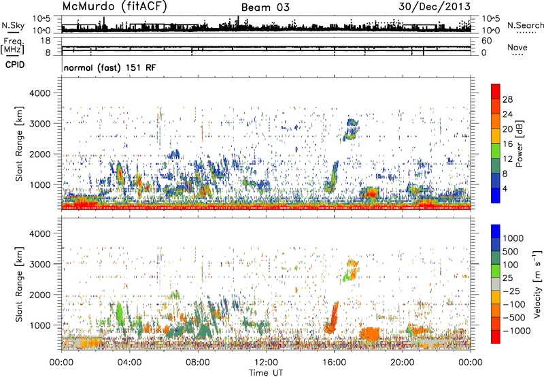544x377 pixels.
Task: Click the gray segment of Velocity colorbar
Action: pyautogui.click(x=496, y=284)
